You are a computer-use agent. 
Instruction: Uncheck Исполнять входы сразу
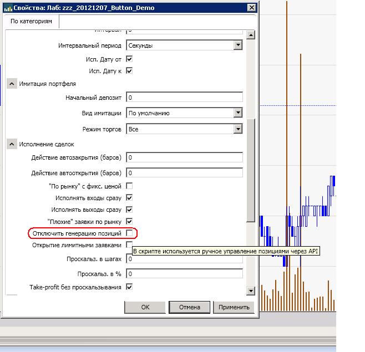point(129,198)
